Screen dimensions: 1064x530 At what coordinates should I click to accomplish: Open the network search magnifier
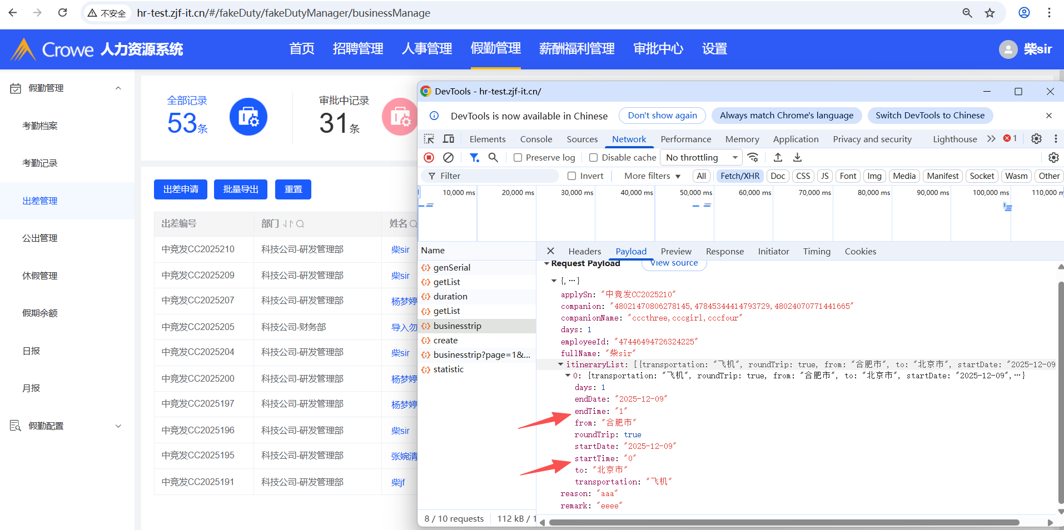pyautogui.click(x=493, y=158)
